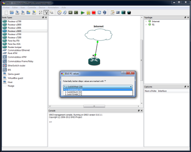Click the Draw ellipse icon

coord(129,13)
